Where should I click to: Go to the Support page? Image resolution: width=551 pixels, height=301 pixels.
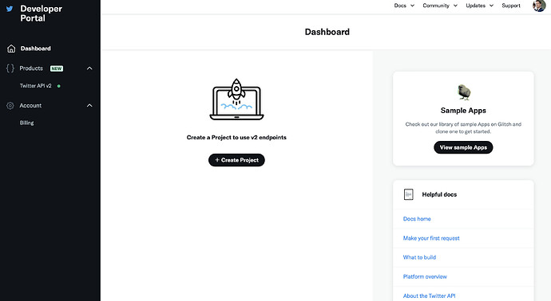point(511,6)
